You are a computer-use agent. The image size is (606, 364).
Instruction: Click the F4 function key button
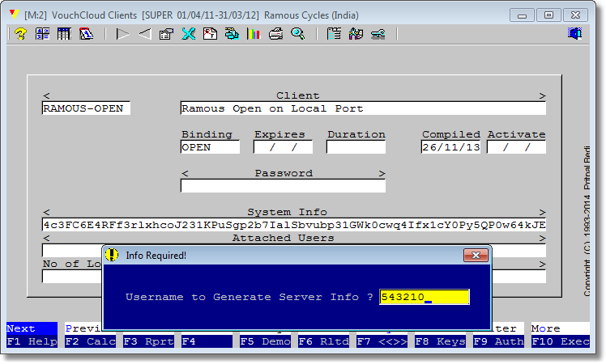click(x=207, y=341)
